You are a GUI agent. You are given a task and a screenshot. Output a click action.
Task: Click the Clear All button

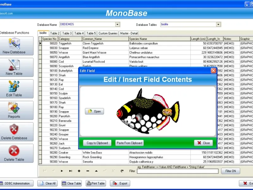pos(47,183)
